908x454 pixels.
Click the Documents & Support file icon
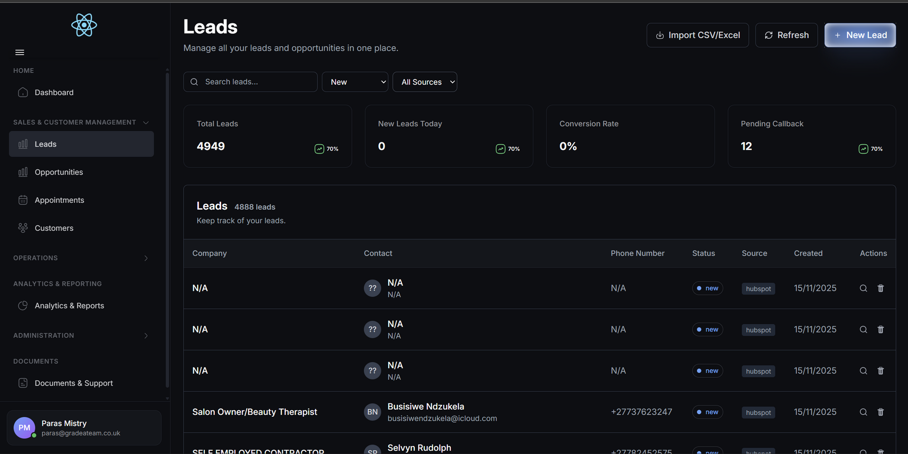[x=23, y=383]
